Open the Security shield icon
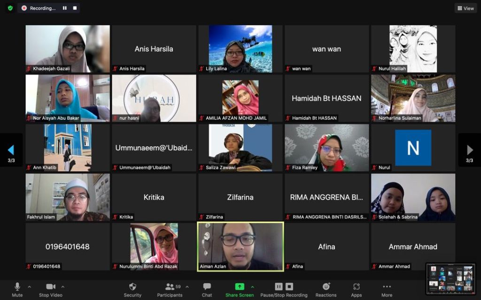This screenshot has height=300, width=481. [132, 287]
